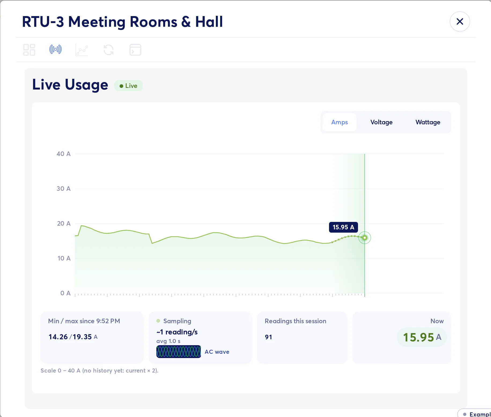Switch chart to Voltage tab
Image resolution: width=491 pixels, height=417 pixels.
coord(381,122)
